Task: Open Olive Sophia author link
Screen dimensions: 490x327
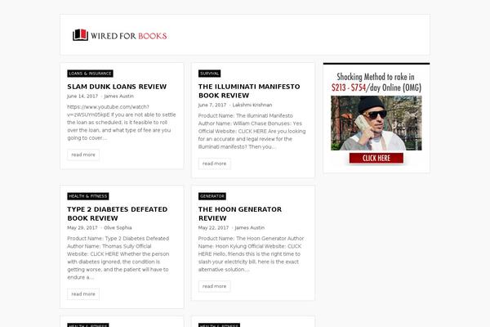Action: pyautogui.click(x=118, y=227)
